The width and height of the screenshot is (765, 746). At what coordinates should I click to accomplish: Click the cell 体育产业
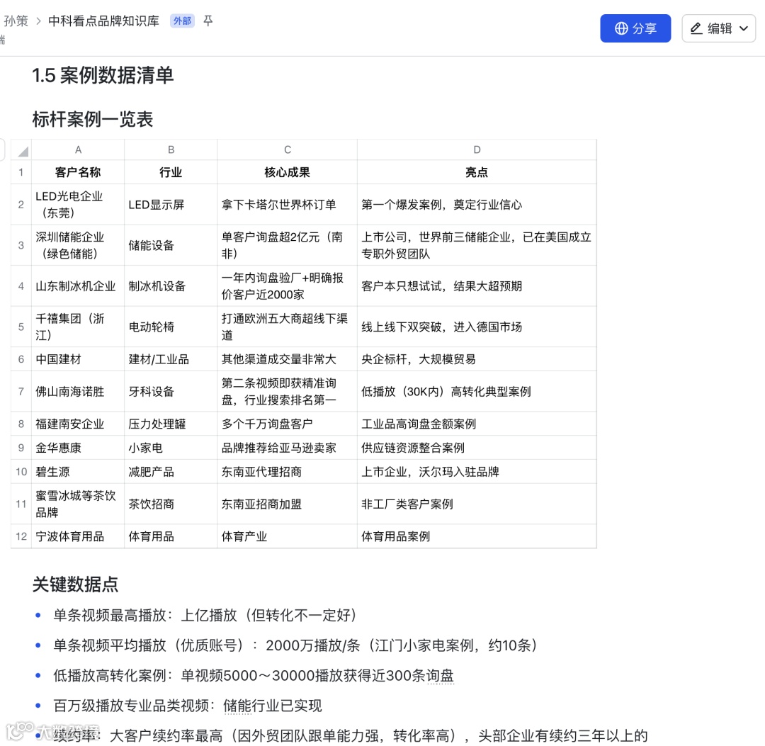pos(288,536)
